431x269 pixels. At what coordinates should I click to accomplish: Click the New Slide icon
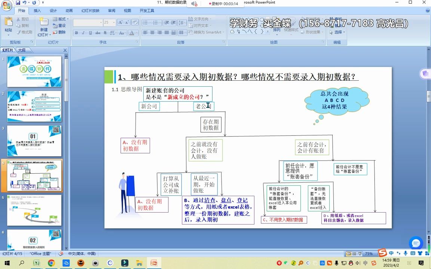click(x=44, y=22)
